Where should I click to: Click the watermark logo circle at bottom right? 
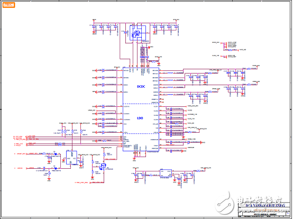[x=225, y=204]
